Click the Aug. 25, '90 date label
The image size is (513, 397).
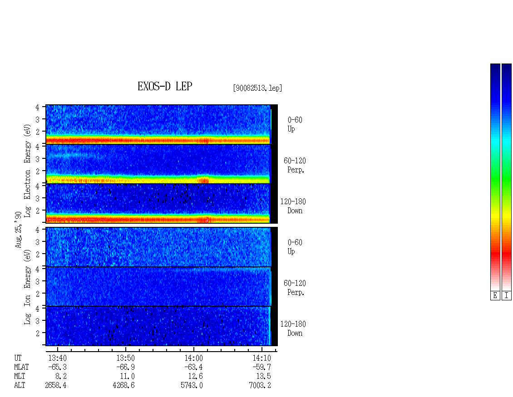(18, 230)
